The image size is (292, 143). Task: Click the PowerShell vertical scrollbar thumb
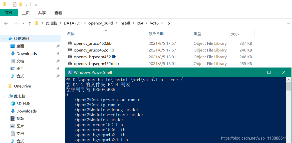(289, 86)
